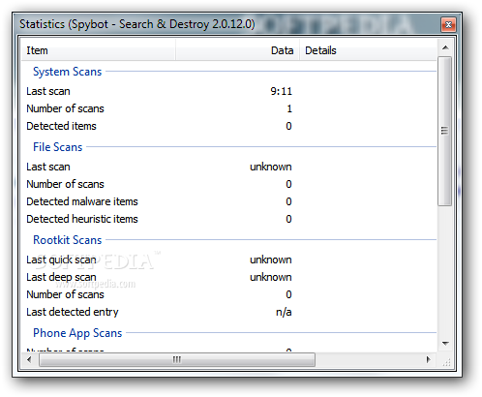Viewport: 482px width, 397px height.
Task: Select 'Number of scans' under File Scans
Action: click(x=228, y=184)
